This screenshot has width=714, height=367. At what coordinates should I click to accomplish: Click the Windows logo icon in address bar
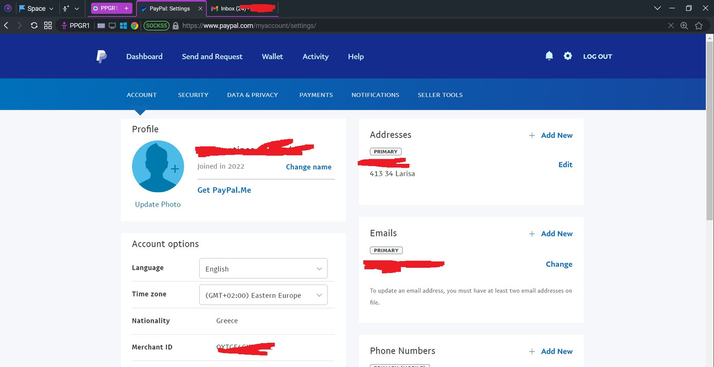123,26
